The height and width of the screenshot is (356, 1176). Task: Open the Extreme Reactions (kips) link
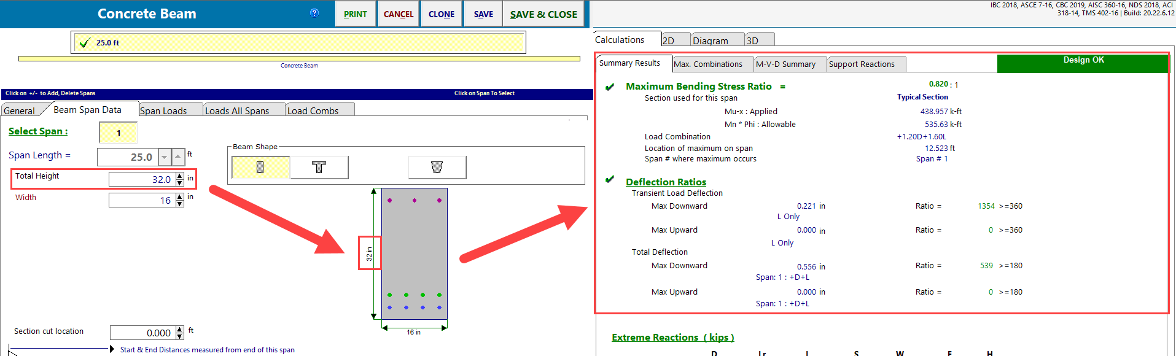[672, 338]
